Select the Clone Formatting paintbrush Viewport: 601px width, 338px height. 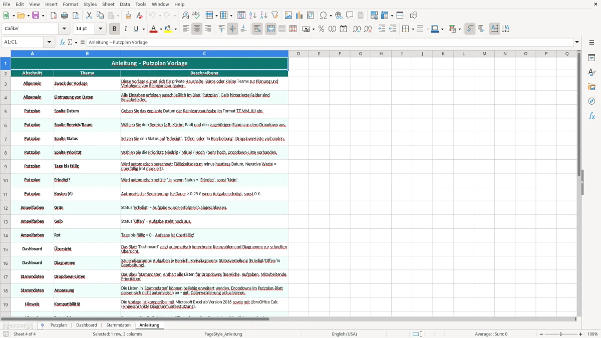[x=128, y=16]
